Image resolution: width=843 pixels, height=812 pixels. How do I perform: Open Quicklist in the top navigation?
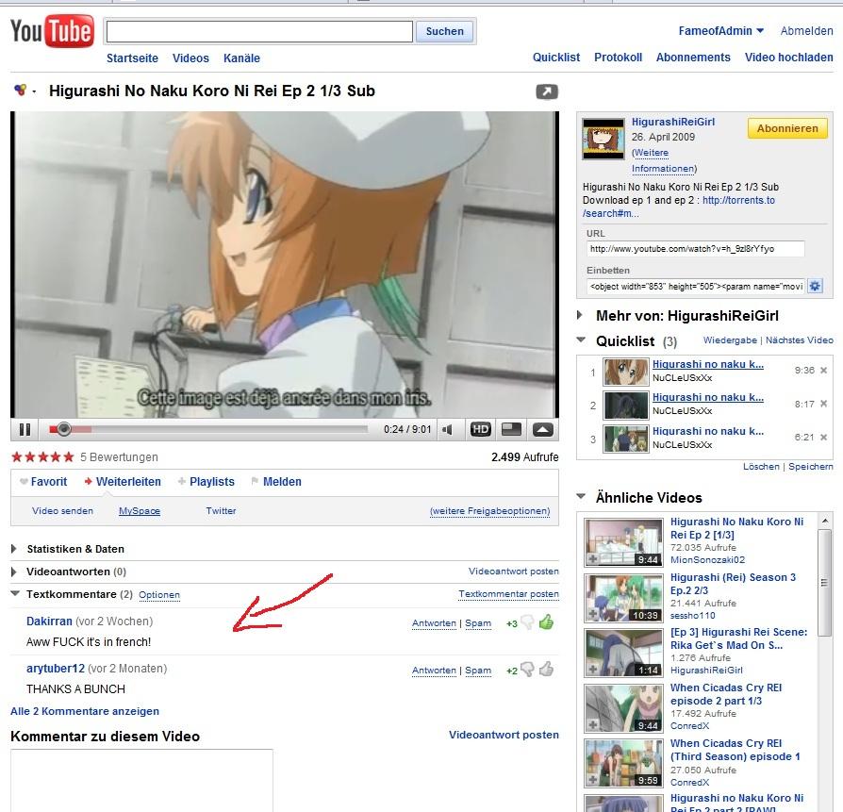(x=556, y=58)
